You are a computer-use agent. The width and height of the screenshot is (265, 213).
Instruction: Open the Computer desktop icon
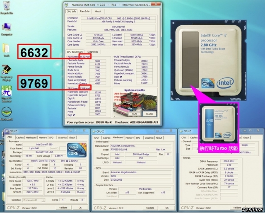pos(7,29)
